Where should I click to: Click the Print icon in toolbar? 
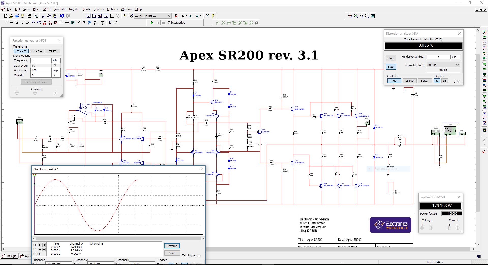click(x=30, y=16)
